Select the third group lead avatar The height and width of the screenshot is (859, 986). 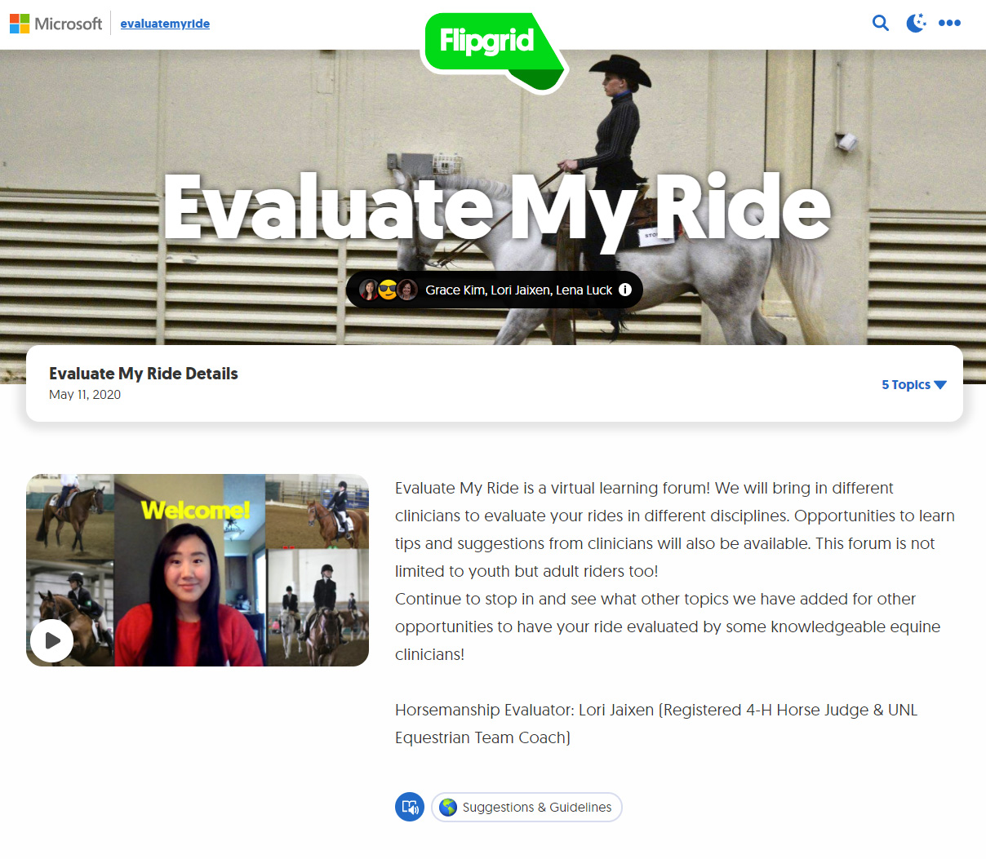tap(407, 290)
